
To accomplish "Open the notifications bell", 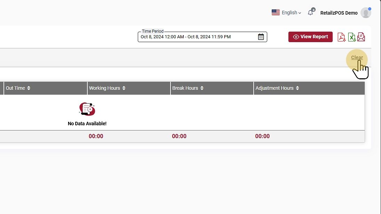I will coord(310,13).
